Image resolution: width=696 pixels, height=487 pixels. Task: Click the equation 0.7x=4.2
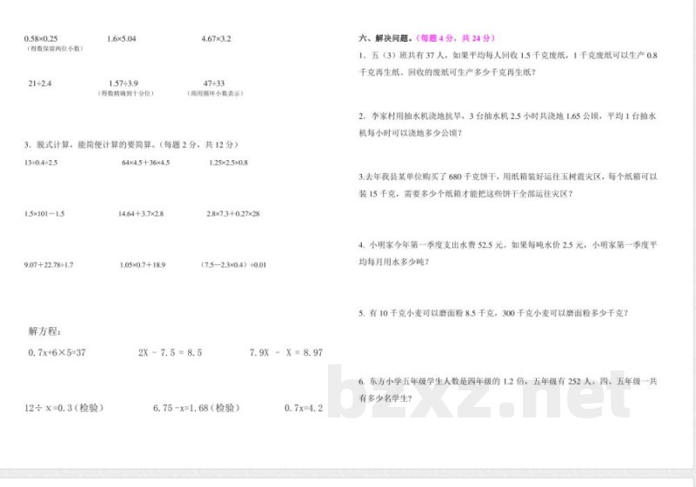tap(304, 408)
